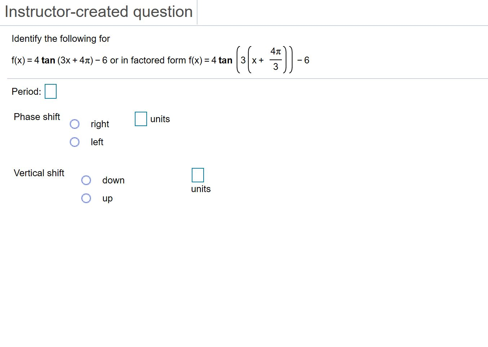
Task: Click the Phase shift label
Action: [x=36, y=117]
